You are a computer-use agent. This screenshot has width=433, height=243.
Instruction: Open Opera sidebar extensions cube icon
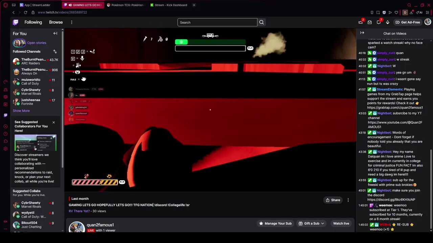tap(5, 141)
